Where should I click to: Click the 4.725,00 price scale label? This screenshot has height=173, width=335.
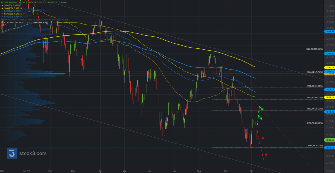(329, 5)
